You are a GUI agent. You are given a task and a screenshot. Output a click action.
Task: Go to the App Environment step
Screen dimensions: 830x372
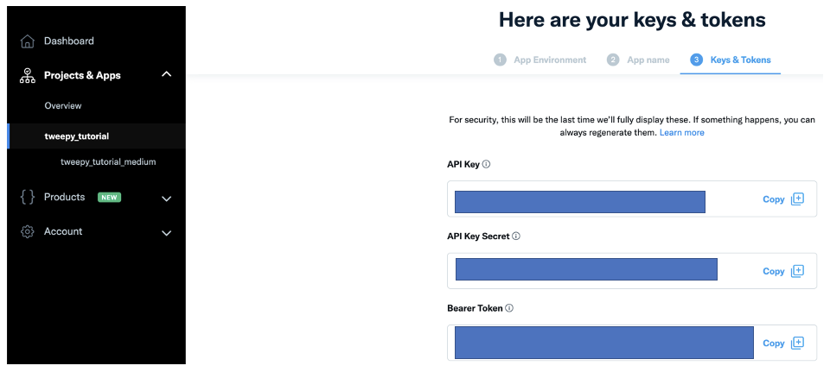coord(540,60)
